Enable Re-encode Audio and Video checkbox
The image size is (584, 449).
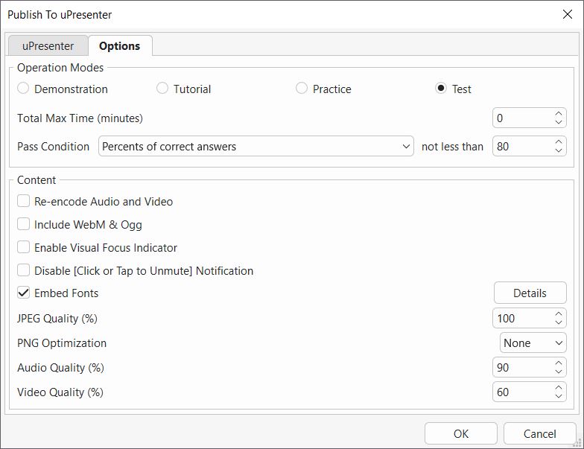(24, 202)
